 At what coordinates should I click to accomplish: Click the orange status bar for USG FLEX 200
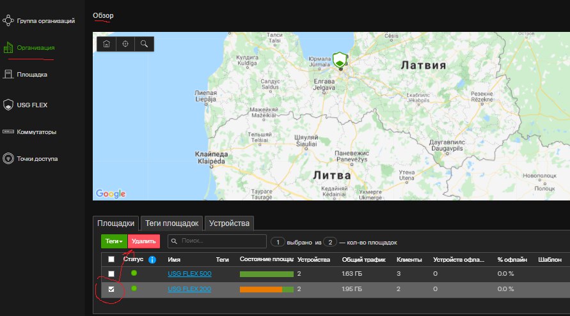tap(261, 289)
